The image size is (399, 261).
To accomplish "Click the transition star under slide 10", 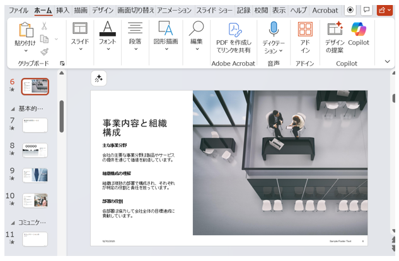I will pyautogui.click(x=12, y=203).
